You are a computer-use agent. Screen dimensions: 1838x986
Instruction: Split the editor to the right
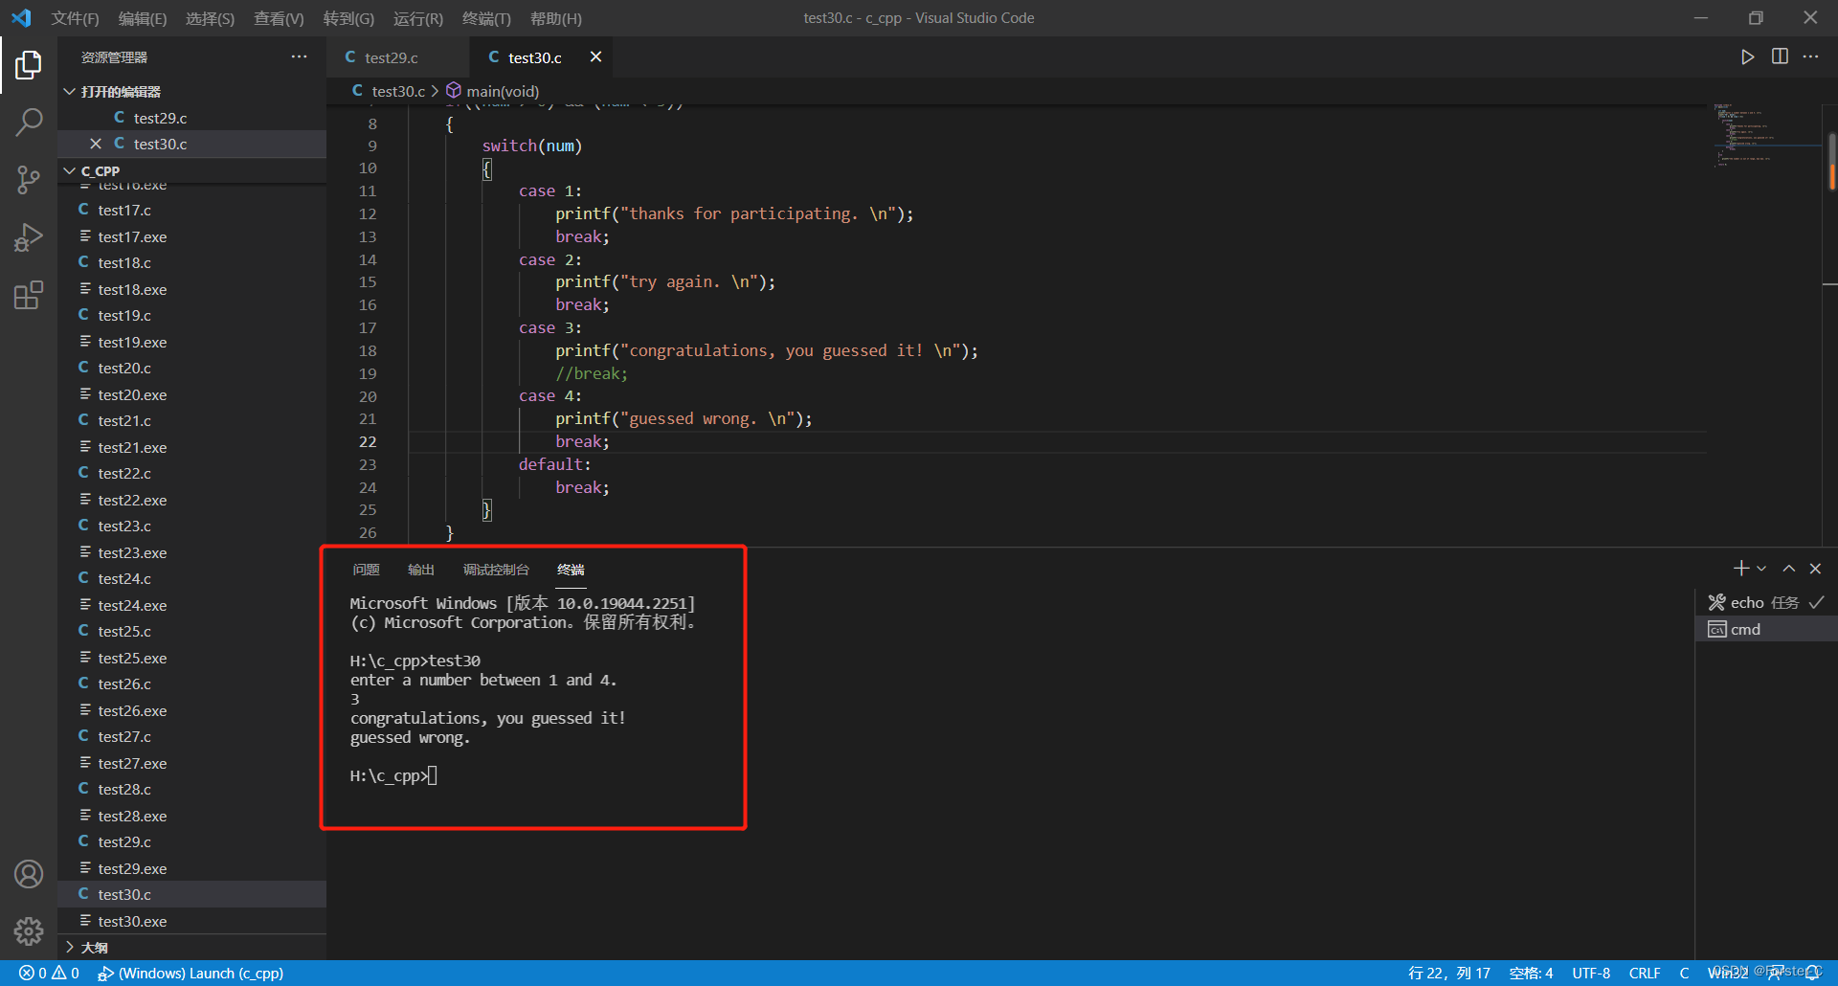pos(1780,57)
